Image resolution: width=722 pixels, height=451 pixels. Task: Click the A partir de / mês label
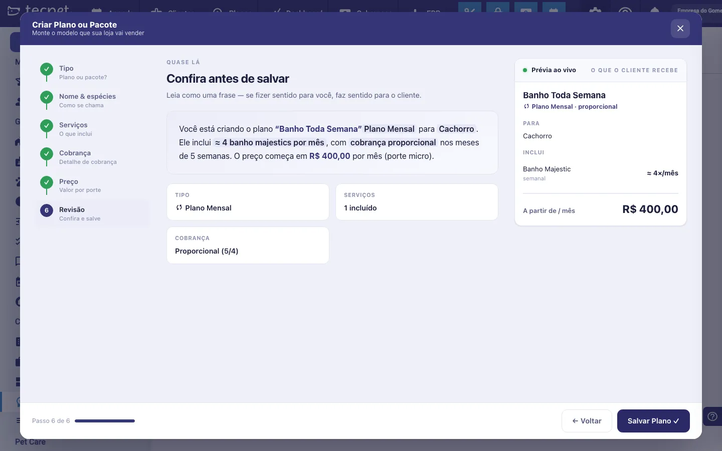pyautogui.click(x=549, y=210)
